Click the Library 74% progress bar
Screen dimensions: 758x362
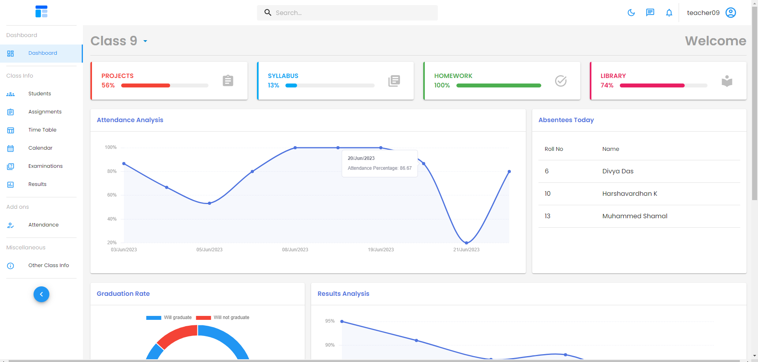point(663,85)
